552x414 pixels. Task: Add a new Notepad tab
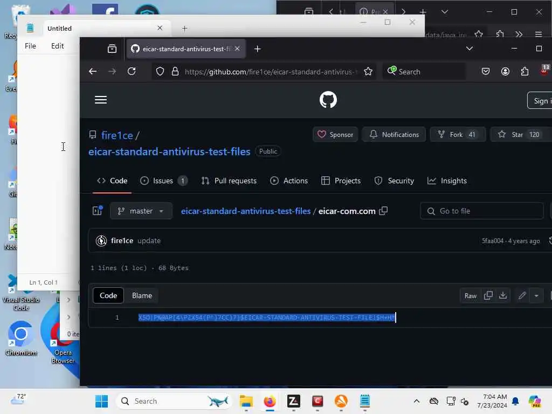(x=184, y=29)
